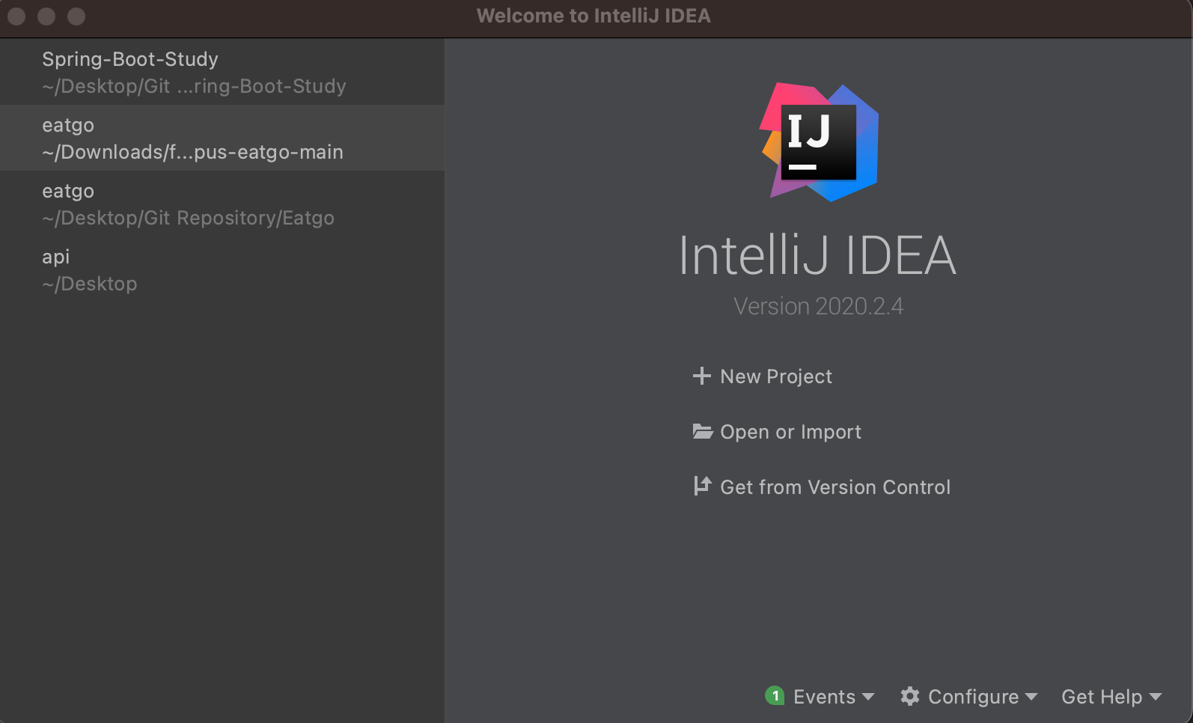Click the IntelliJ IDEA logo
The height and width of the screenshot is (723, 1193).
point(820,141)
